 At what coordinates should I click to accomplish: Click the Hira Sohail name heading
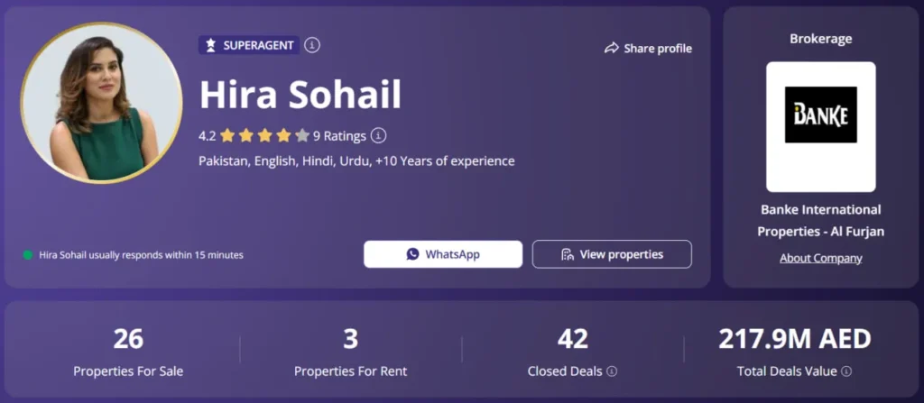tap(300, 96)
